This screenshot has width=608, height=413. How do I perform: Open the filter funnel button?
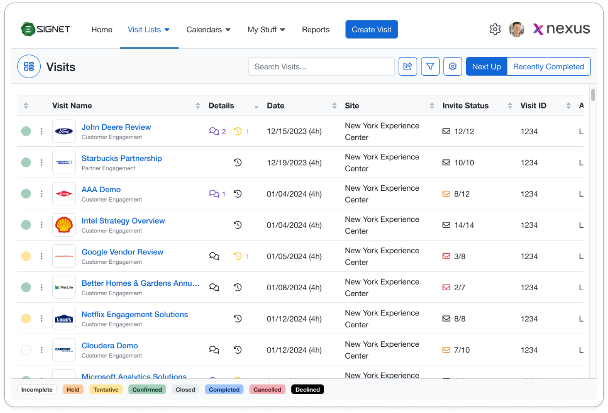click(x=430, y=66)
